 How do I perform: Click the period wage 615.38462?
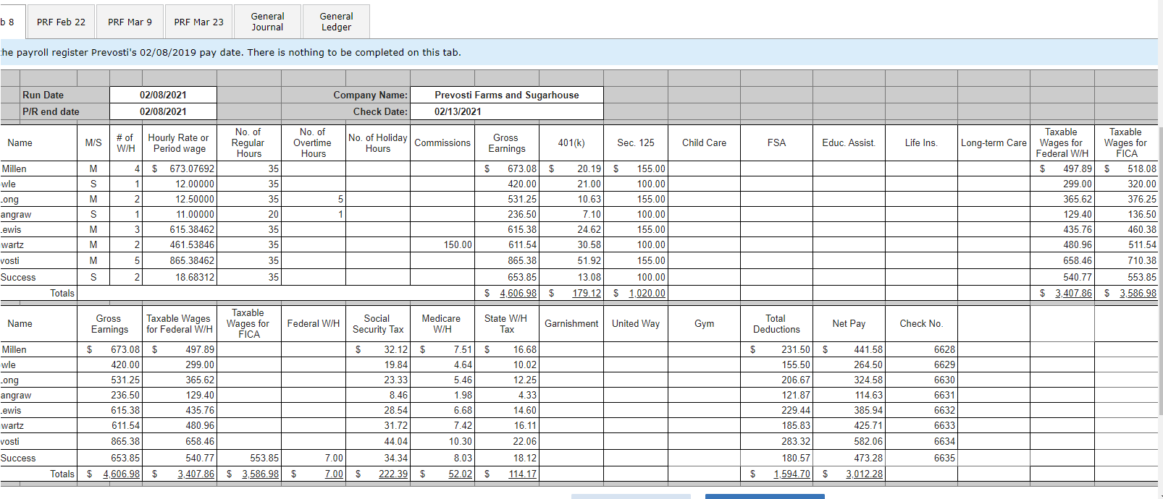tap(179, 229)
